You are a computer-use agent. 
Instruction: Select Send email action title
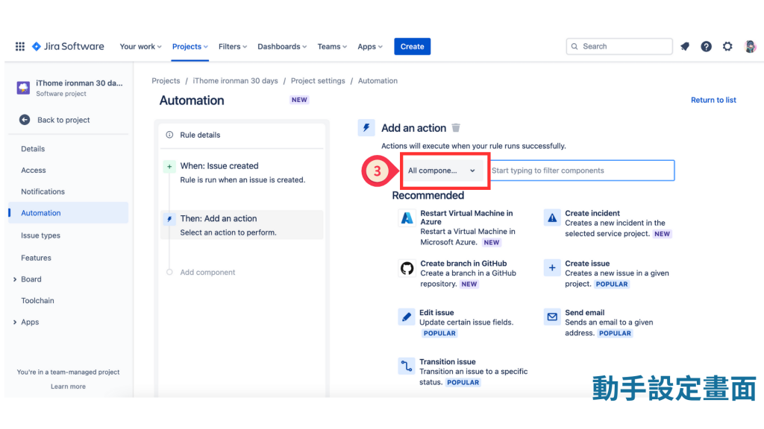(x=585, y=312)
